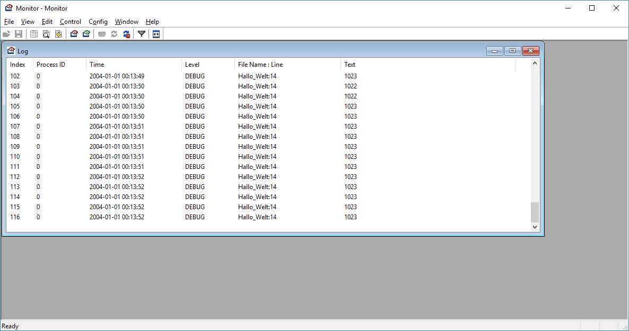Click the copy documents toolbar icon
The image size is (629, 331).
coord(34,34)
